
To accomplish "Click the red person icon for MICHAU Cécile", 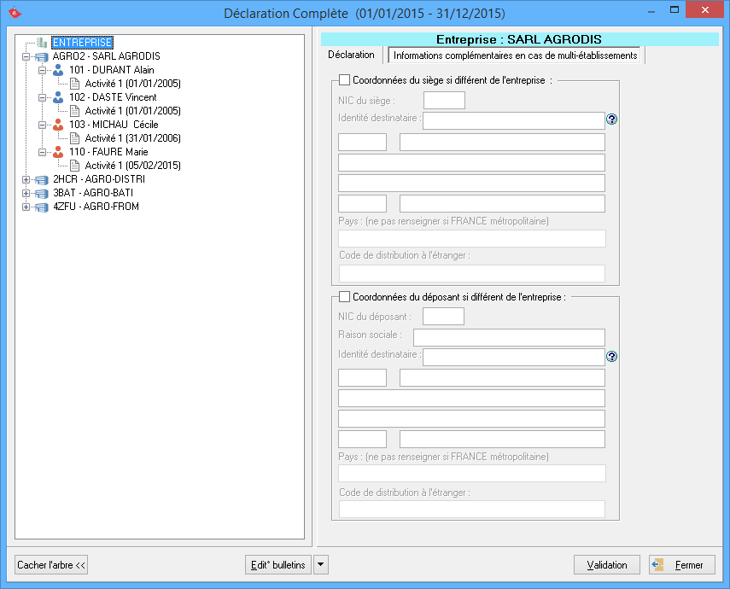I will pyautogui.click(x=58, y=125).
